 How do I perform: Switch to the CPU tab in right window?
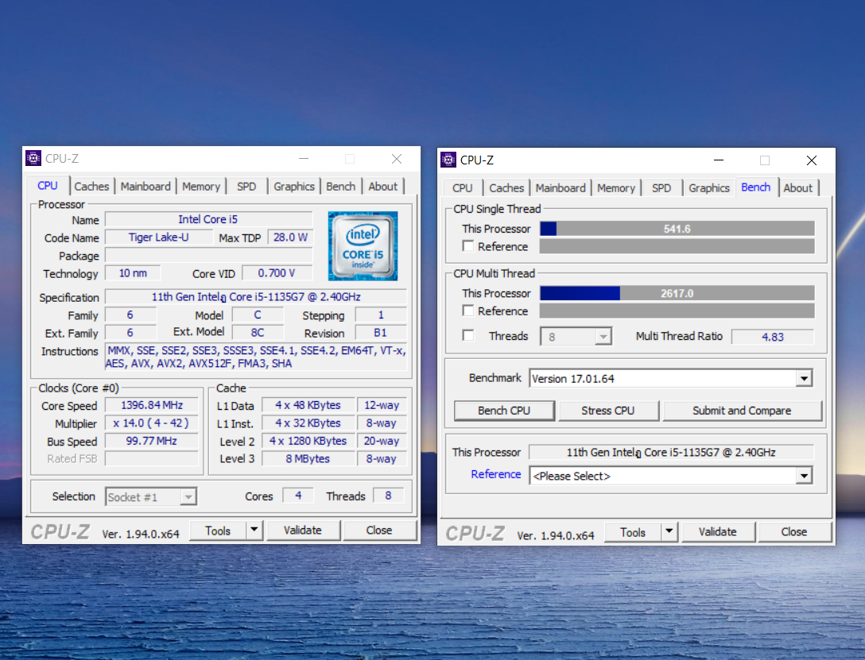pos(462,188)
